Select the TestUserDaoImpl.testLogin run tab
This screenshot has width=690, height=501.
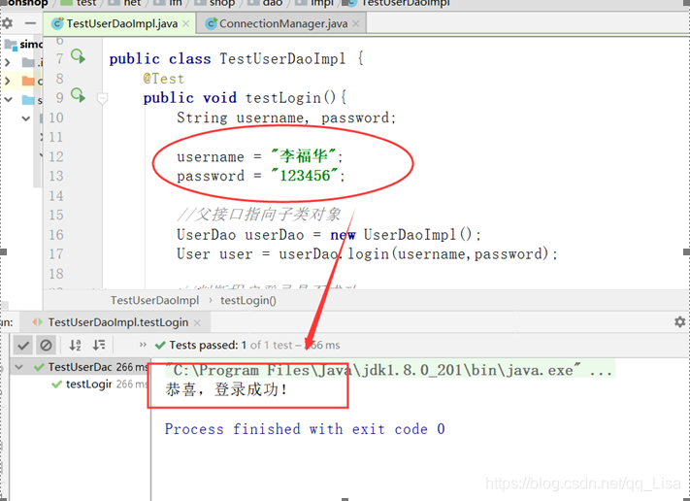pyautogui.click(x=117, y=322)
